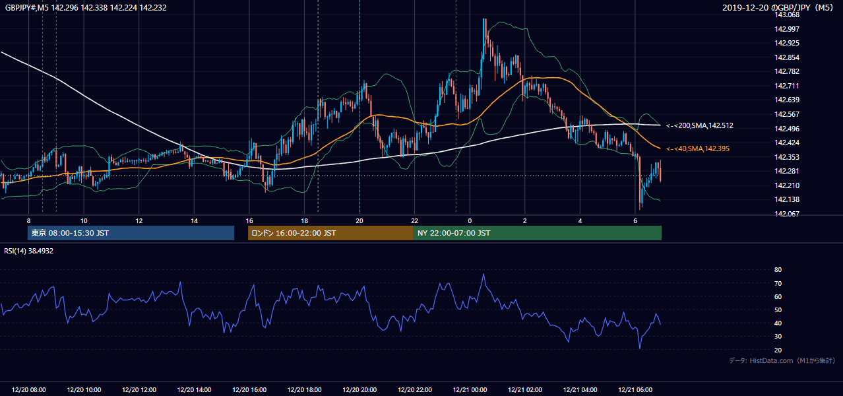This screenshot has height=396, width=843.
Task: Click the 200 SMA label reading 142.512
Action: point(700,125)
